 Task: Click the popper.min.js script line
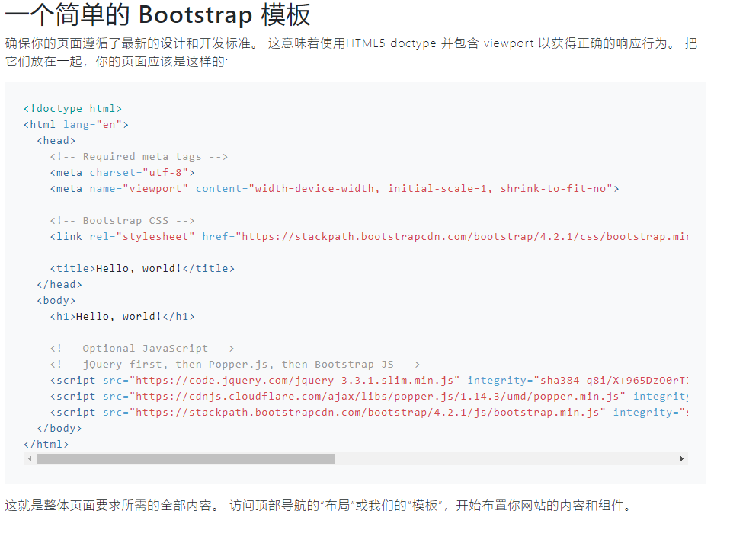(x=369, y=397)
